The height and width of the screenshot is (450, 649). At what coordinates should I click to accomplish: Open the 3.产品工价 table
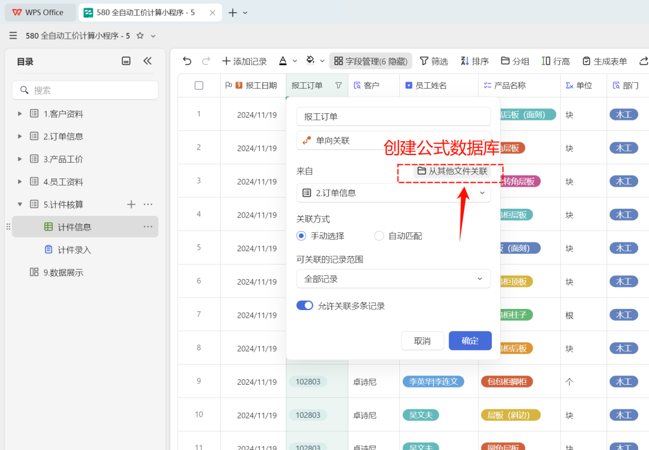tap(63, 159)
